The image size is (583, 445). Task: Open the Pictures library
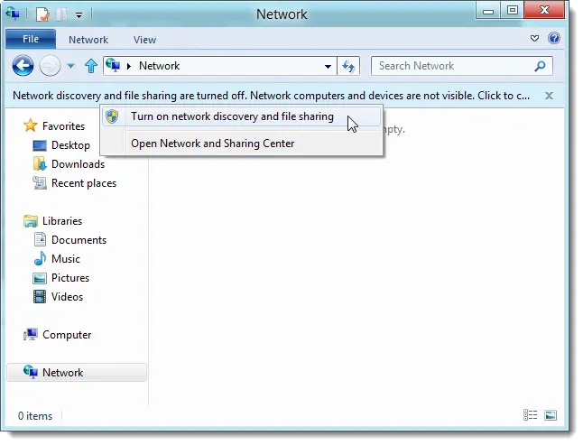point(70,278)
